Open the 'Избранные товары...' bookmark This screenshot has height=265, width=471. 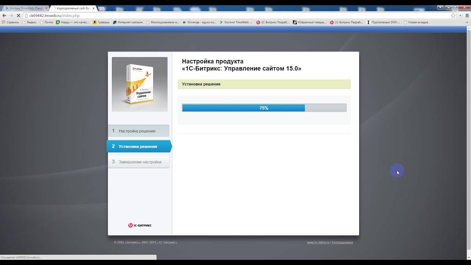(309, 22)
